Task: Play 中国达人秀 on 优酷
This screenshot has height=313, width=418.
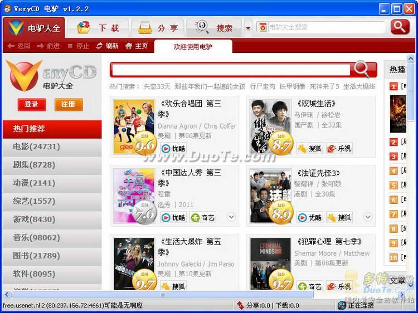Action: 173,218
